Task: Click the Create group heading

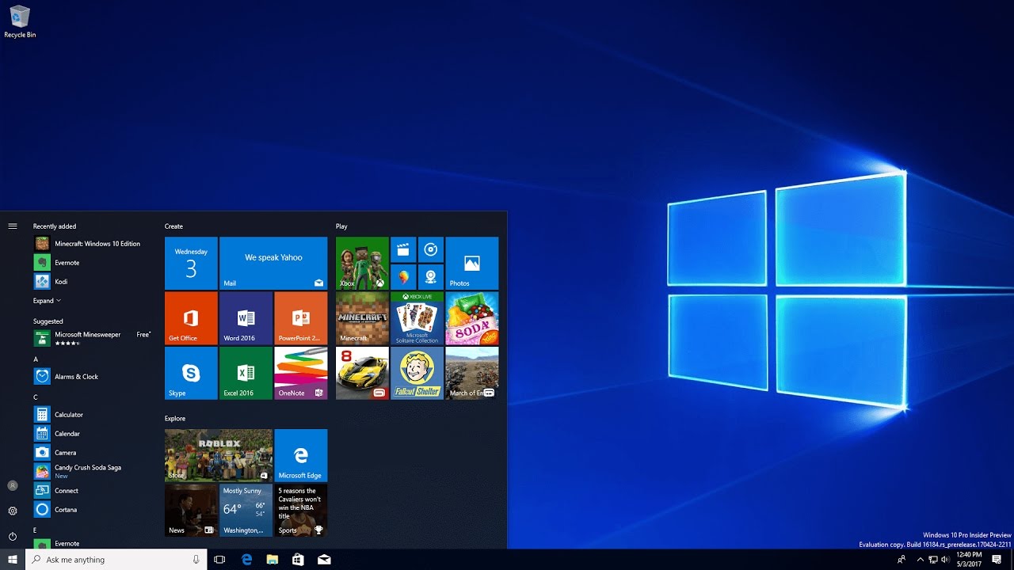Action: click(173, 226)
